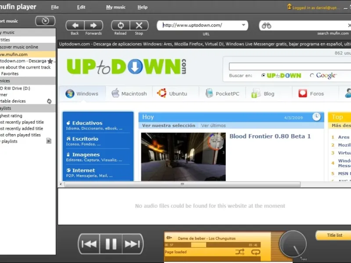
Task: Click the volume knob
Action: tap(293, 244)
